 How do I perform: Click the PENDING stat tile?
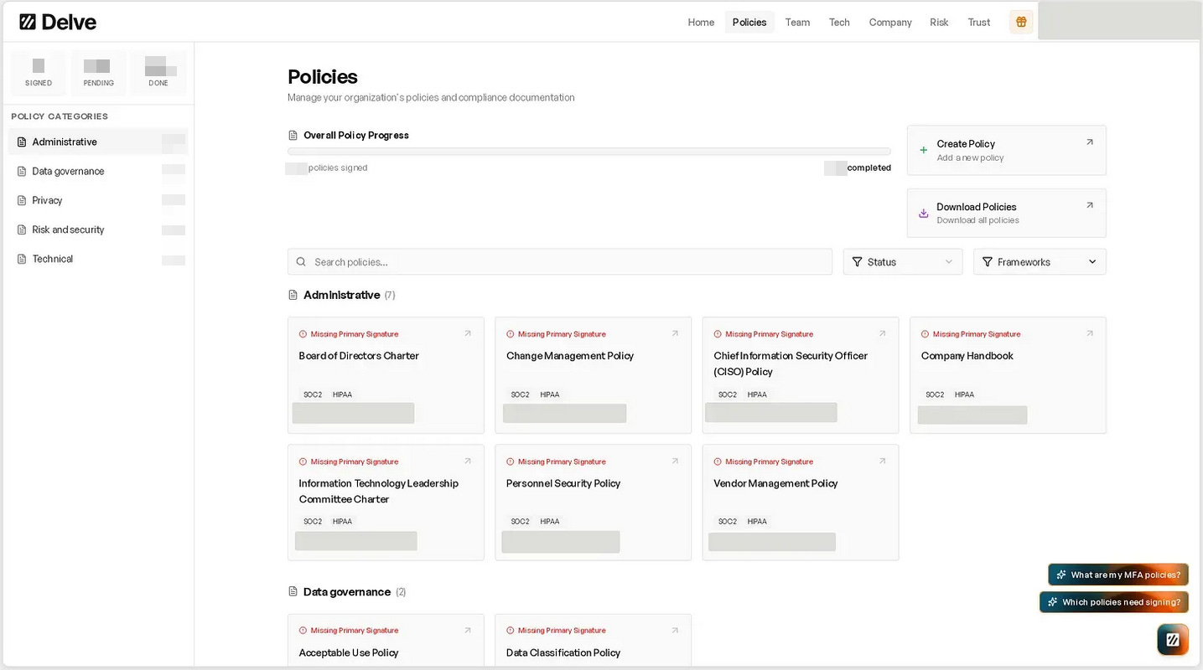click(x=98, y=73)
